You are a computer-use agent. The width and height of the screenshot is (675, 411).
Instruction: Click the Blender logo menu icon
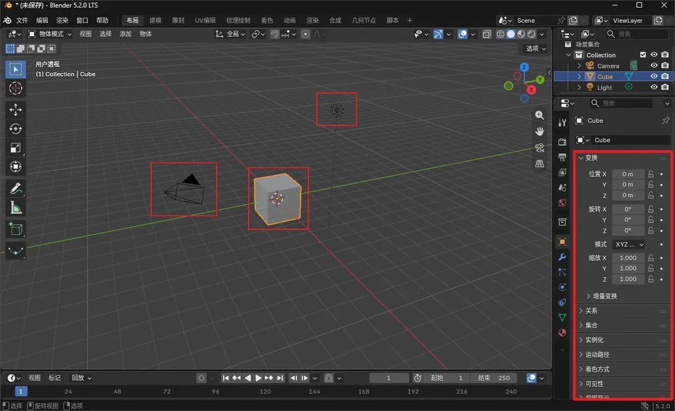(7, 20)
